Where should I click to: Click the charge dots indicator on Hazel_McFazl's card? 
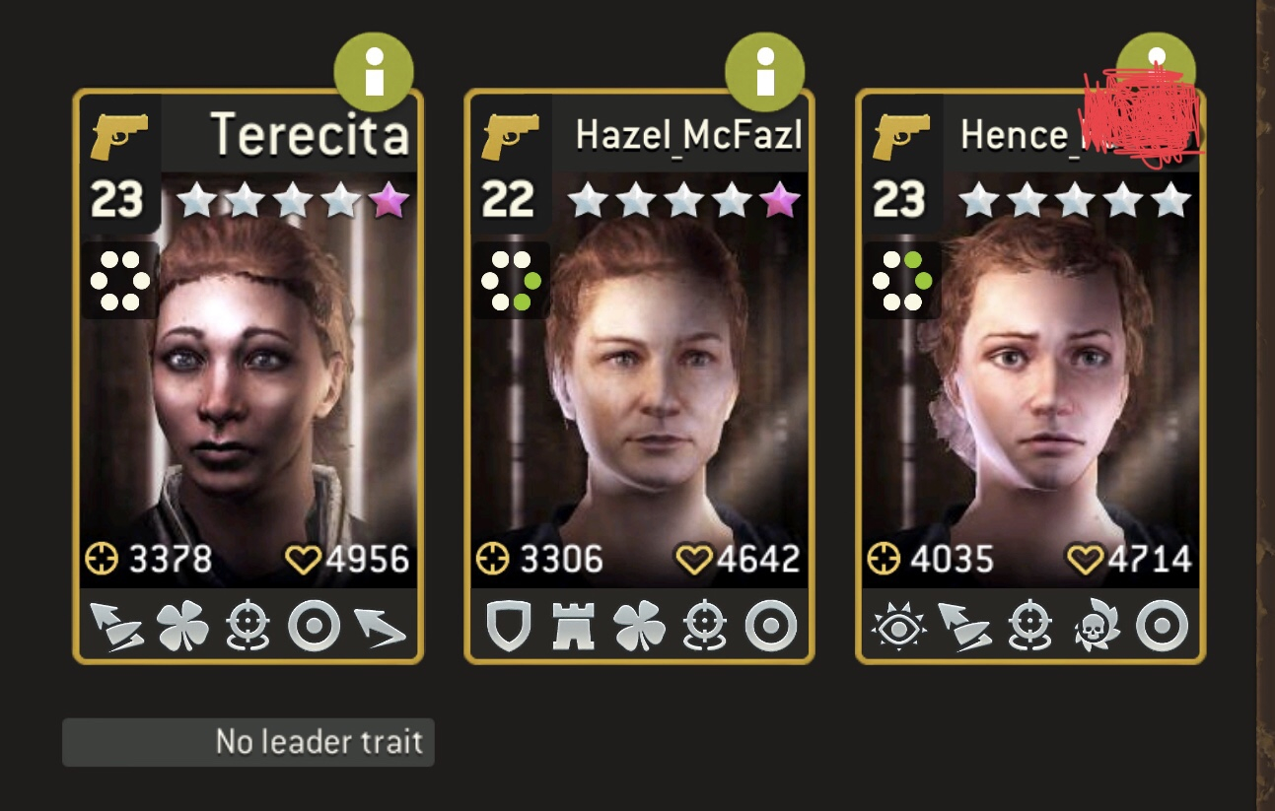(511, 280)
